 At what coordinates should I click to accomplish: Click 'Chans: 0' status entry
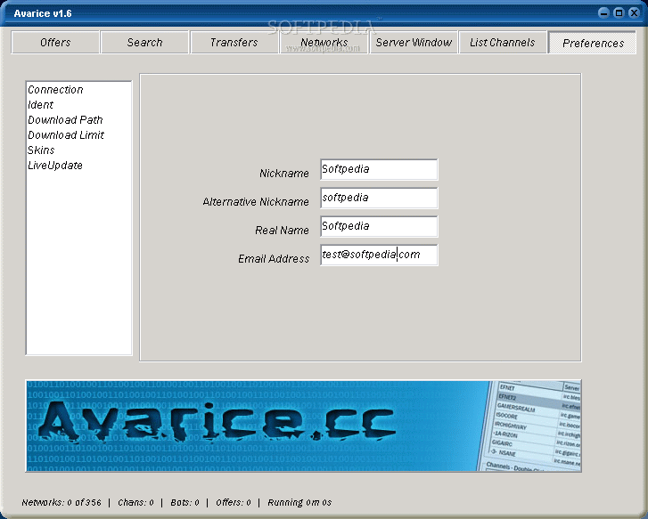(x=135, y=502)
